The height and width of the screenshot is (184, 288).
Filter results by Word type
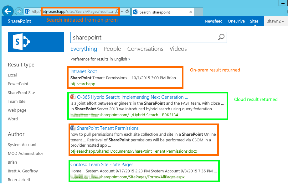(x=13, y=119)
